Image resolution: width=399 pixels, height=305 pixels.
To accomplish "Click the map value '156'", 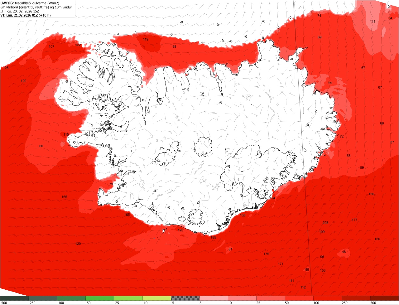I will tap(371, 194).
